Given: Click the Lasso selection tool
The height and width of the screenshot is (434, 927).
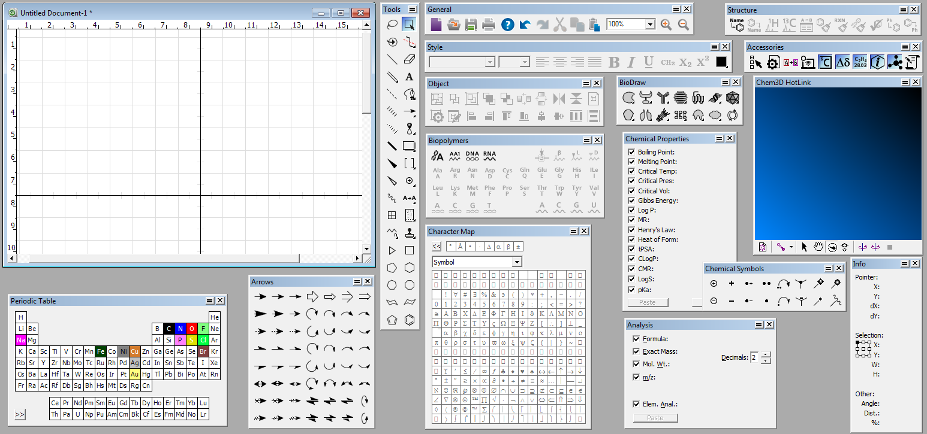Looking at the screenshot, I should point(392,25).
